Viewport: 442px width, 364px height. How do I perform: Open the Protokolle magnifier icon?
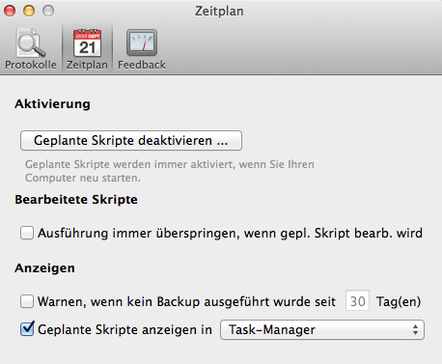pos(31,43)
